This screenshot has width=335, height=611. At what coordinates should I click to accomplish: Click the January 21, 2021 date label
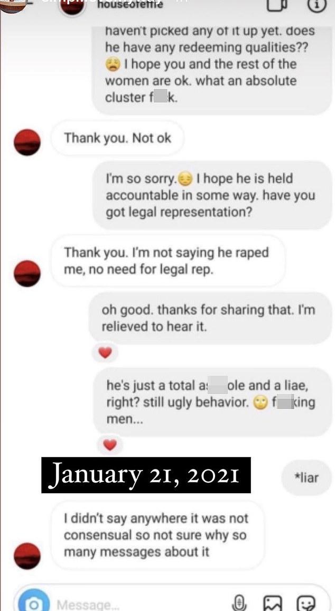pyautogui.click(x=146, y=475)
